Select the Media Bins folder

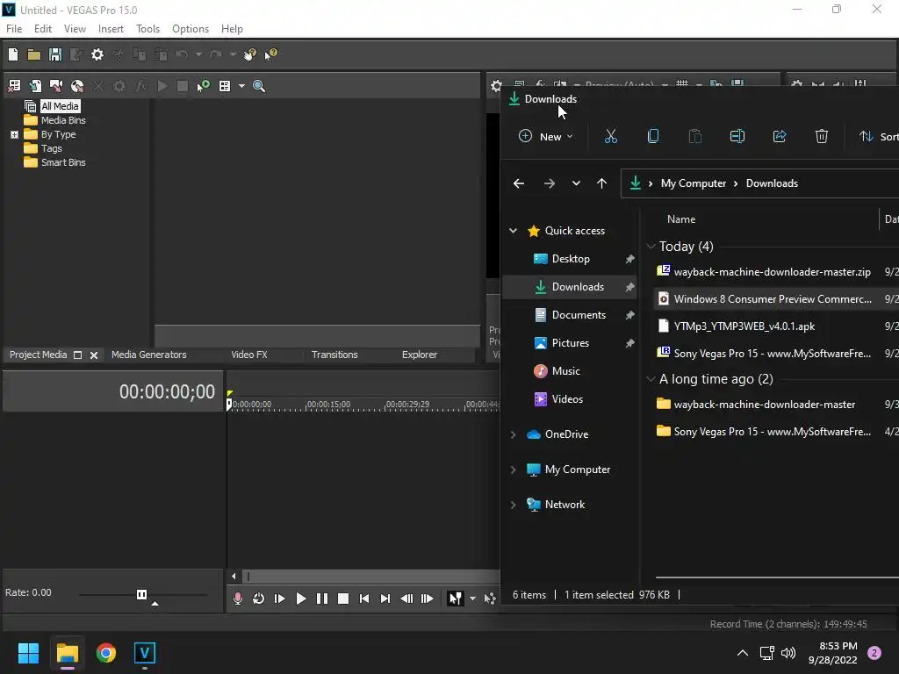[x=63, y=120]
